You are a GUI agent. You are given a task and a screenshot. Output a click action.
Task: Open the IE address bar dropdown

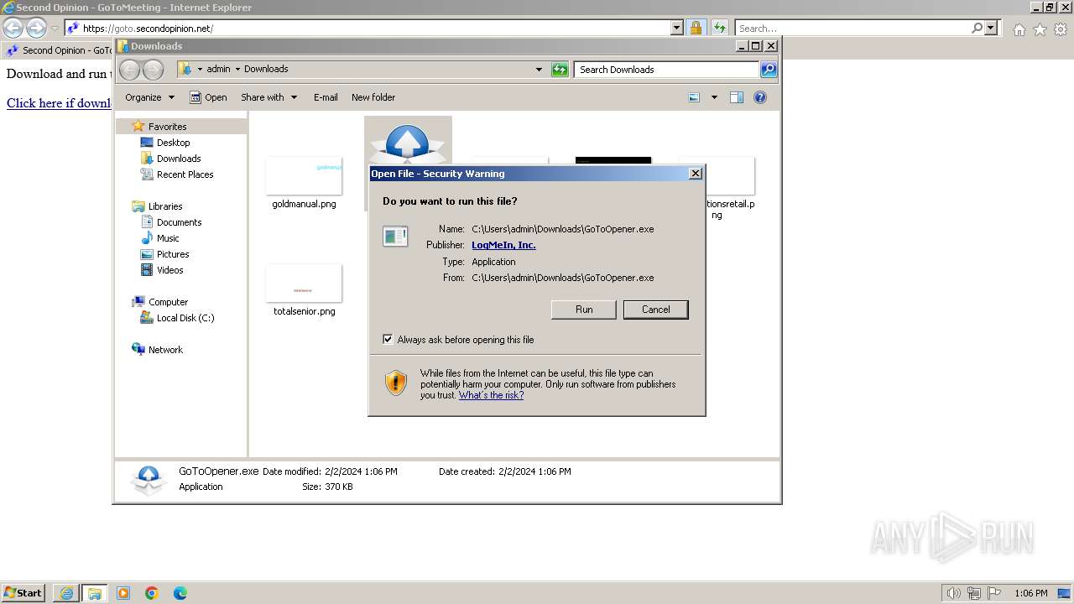[677, 28]
